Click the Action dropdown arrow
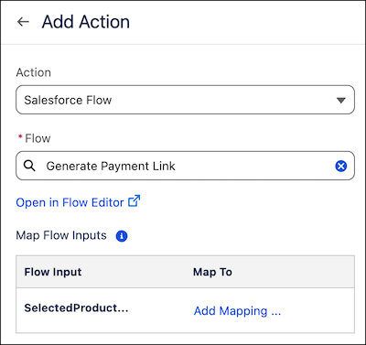The height and width of the screenshot is (345, 366). point(340,100)
